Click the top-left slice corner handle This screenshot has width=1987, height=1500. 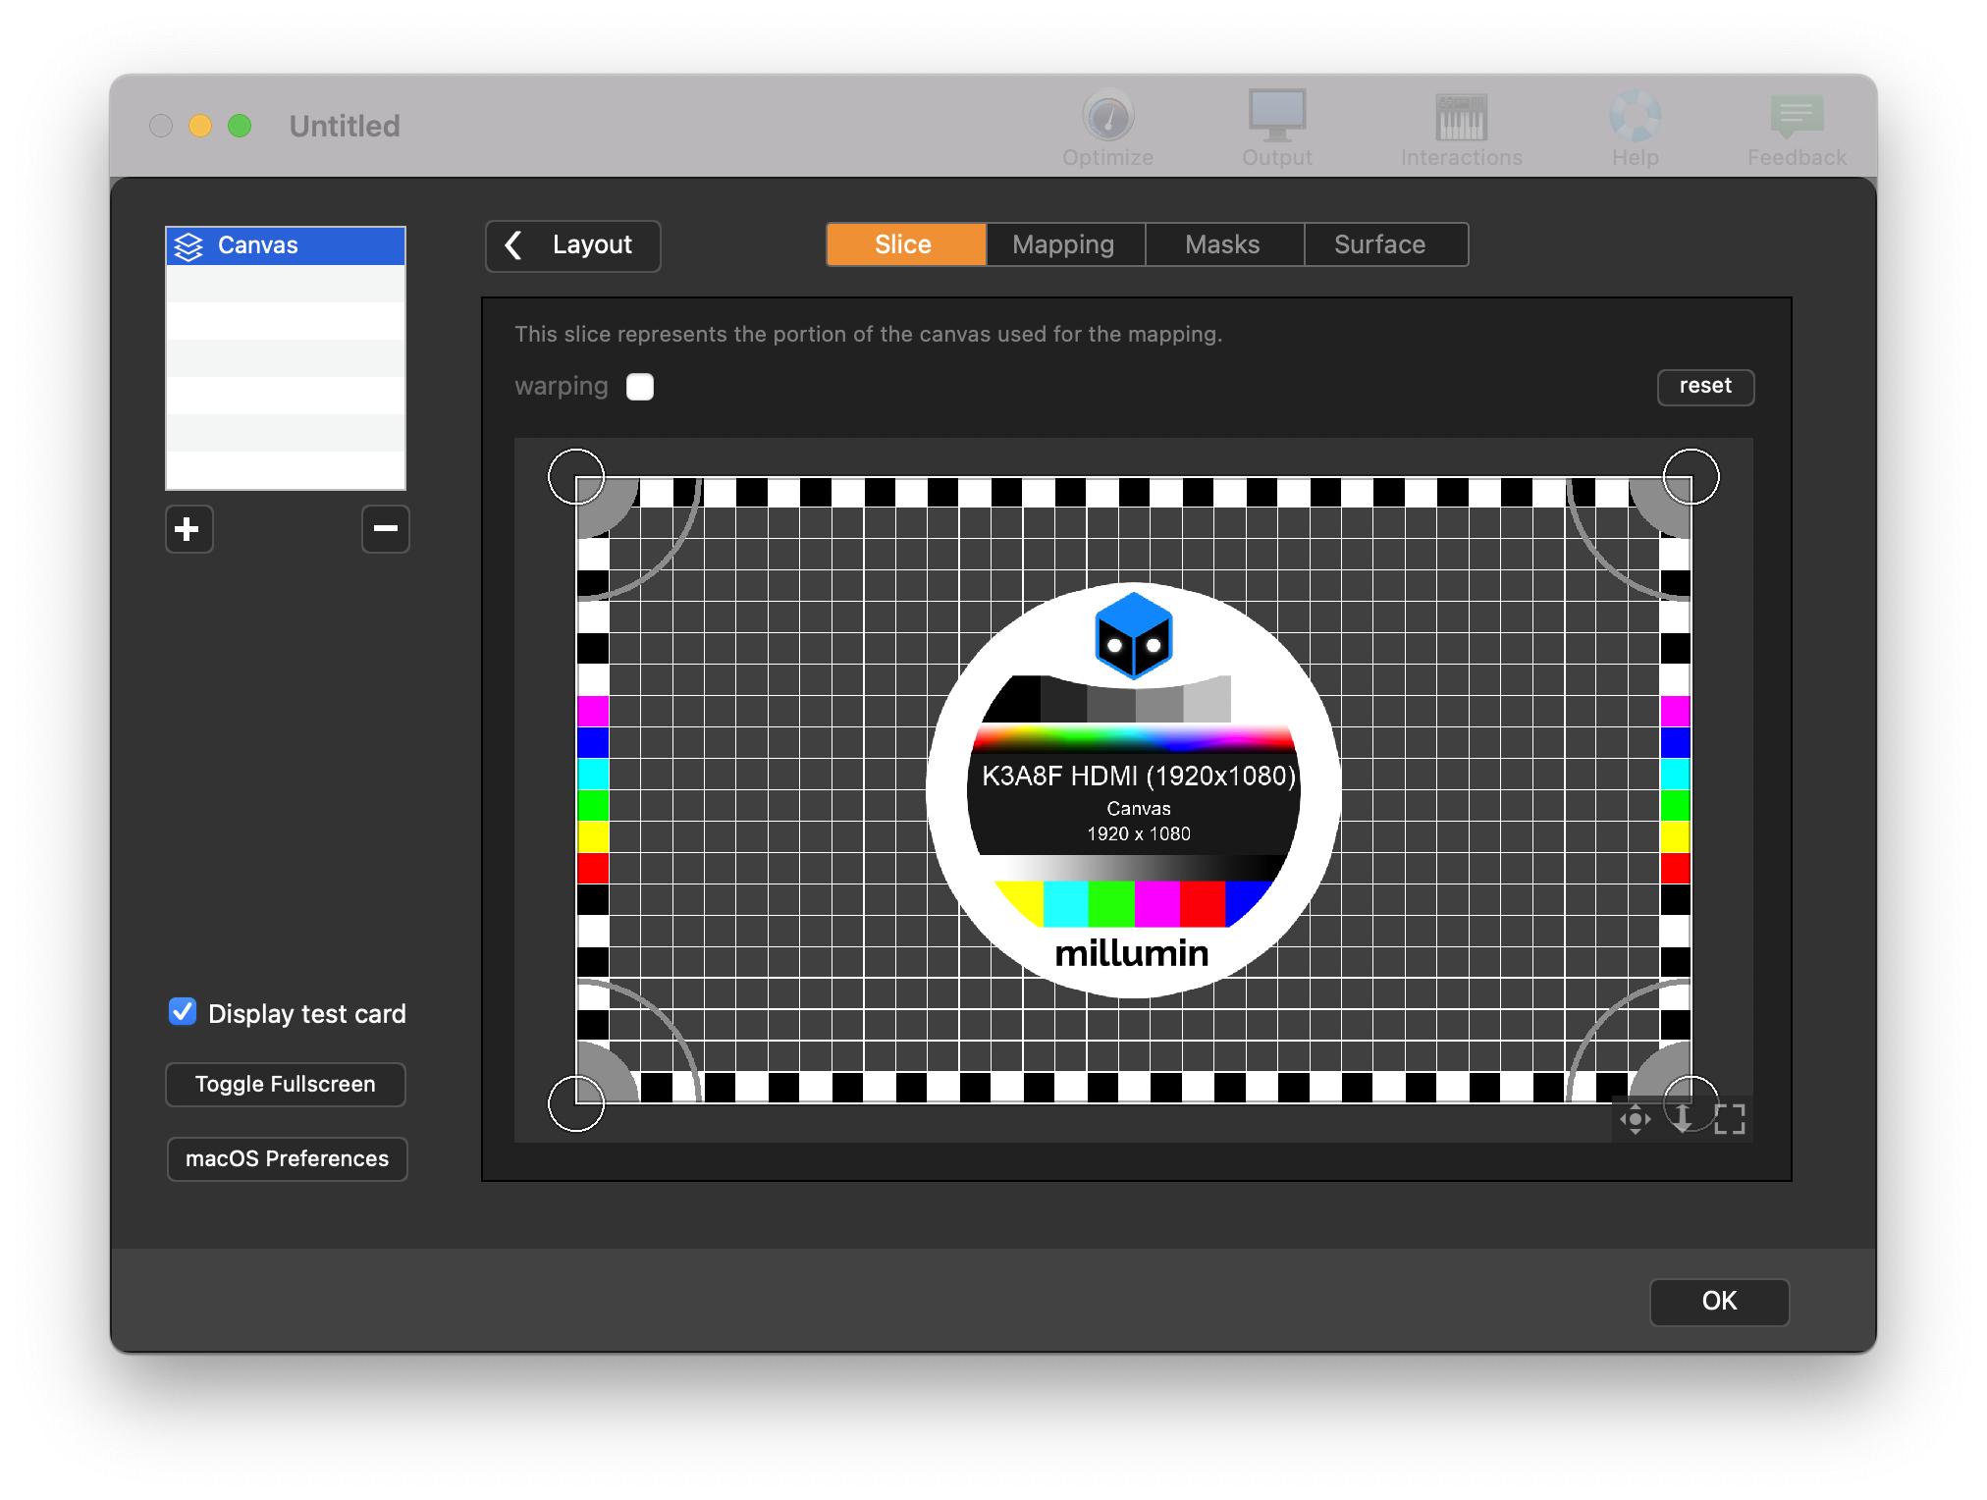(576, 477)
